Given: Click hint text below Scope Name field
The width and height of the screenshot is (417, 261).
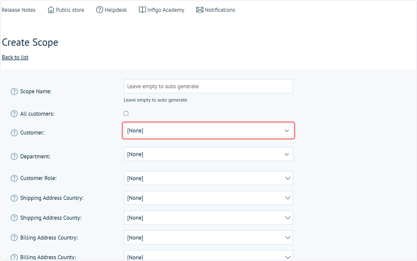Looking at the screenshot, I should pos(155,100).
